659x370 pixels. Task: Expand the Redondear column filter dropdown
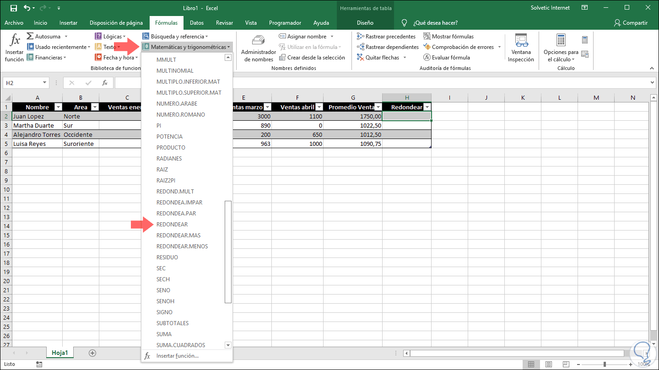427,107
